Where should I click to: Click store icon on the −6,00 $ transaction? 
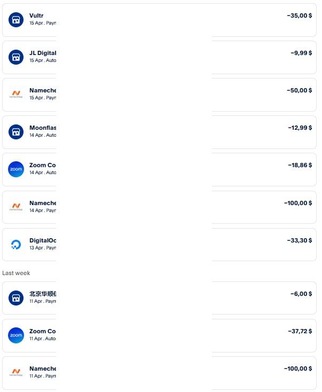(x=16, y=298)
